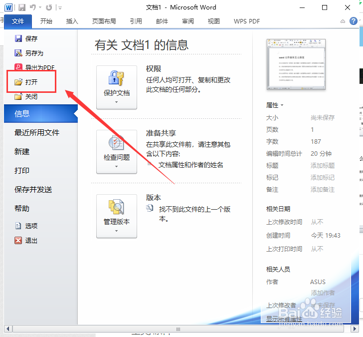Open the 管理版本 dropdown button
This screenshot has height=337, width=363.
point(117,216)
